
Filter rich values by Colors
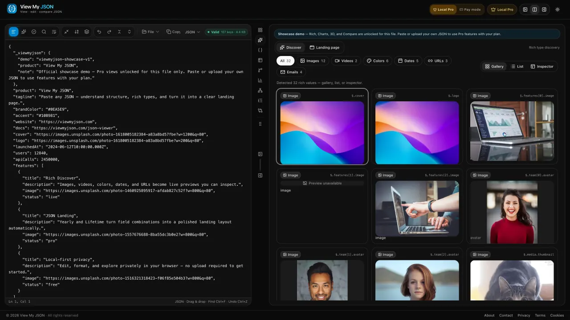378,61
